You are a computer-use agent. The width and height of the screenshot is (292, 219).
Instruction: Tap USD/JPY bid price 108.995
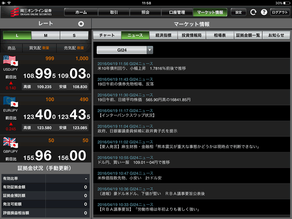[40, 74]
